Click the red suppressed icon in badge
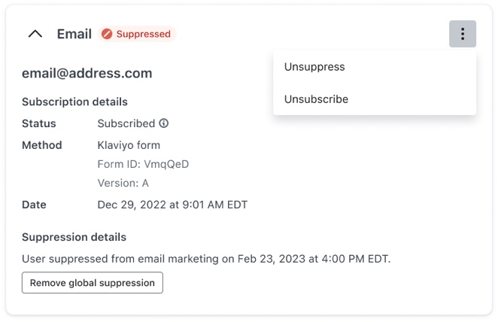Viewport: 498px width, 322px height. click(x=107, y=34)
